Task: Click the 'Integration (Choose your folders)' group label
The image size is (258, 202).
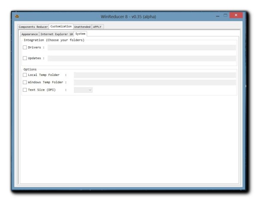Action: [54, 40]
